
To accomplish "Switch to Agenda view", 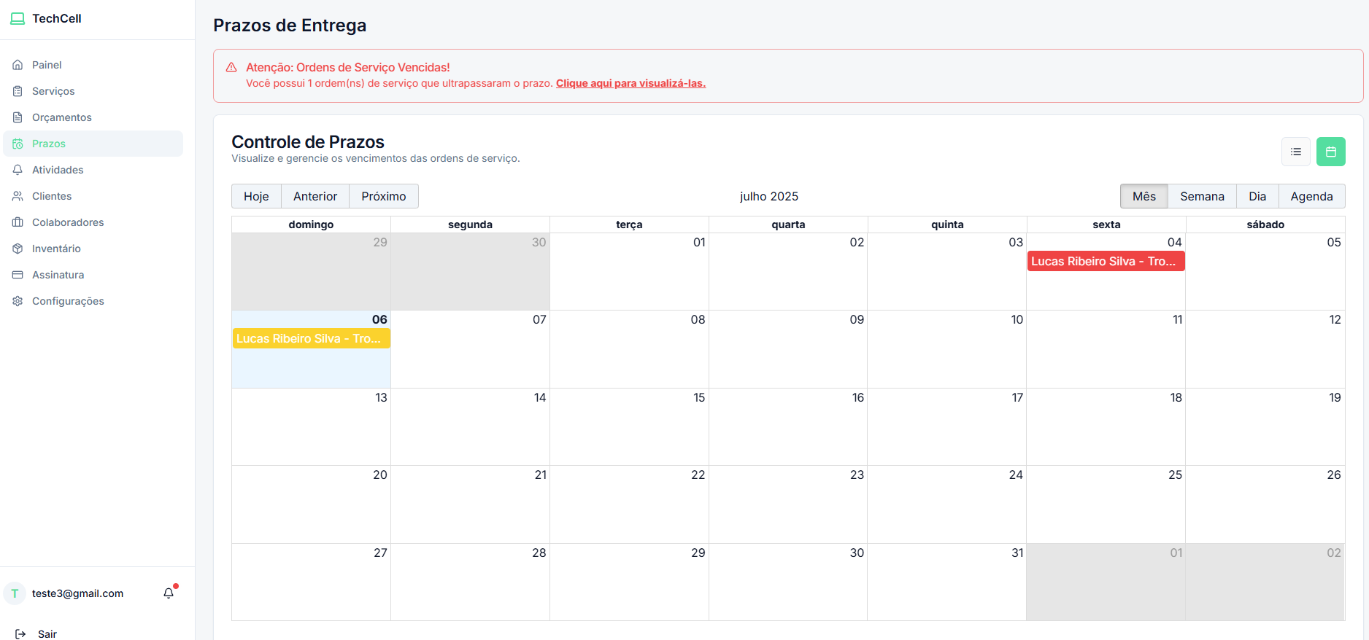I will click(1311, 196).
